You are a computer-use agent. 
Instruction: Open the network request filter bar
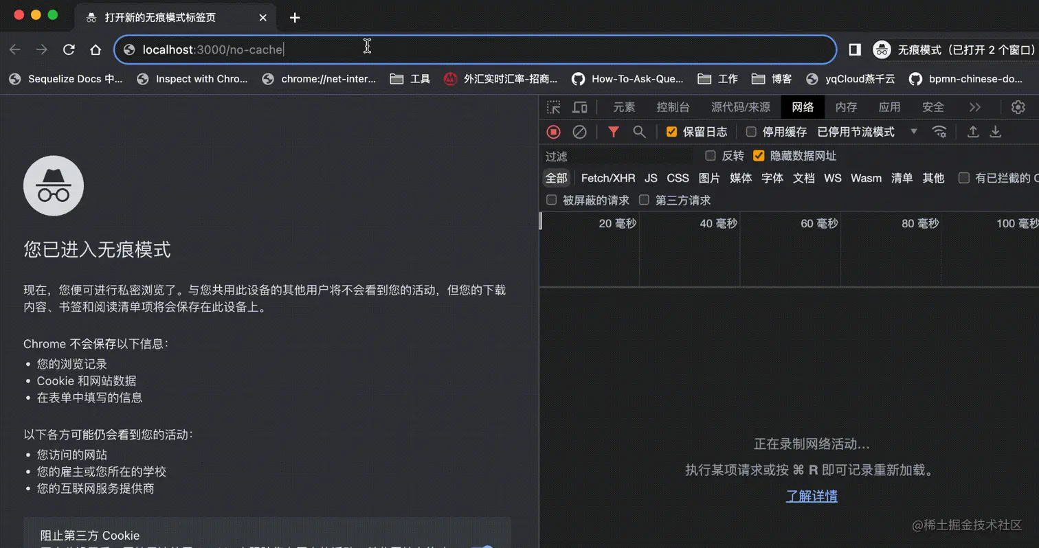pyautogui.click(x=613, y=131)
